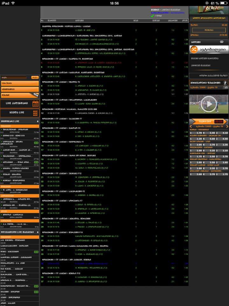The image size is (229, 306).
Task: Tap the list icon on the all LIVE button
Action: pos(35,113)
